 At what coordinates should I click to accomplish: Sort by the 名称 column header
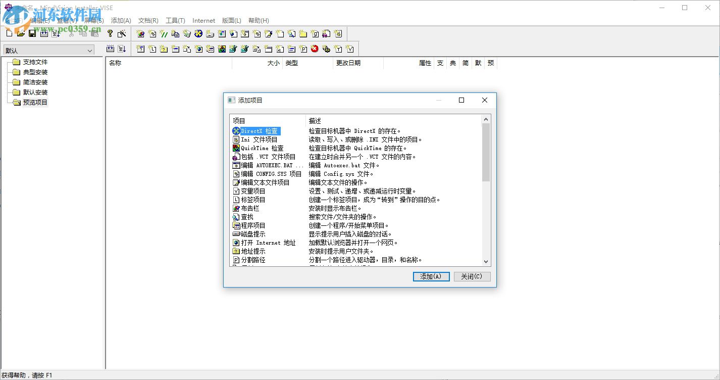(169, 63)
